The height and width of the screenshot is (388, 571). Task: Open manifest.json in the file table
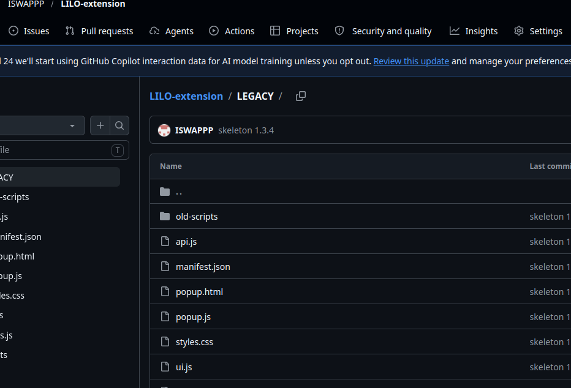point(203,267)
